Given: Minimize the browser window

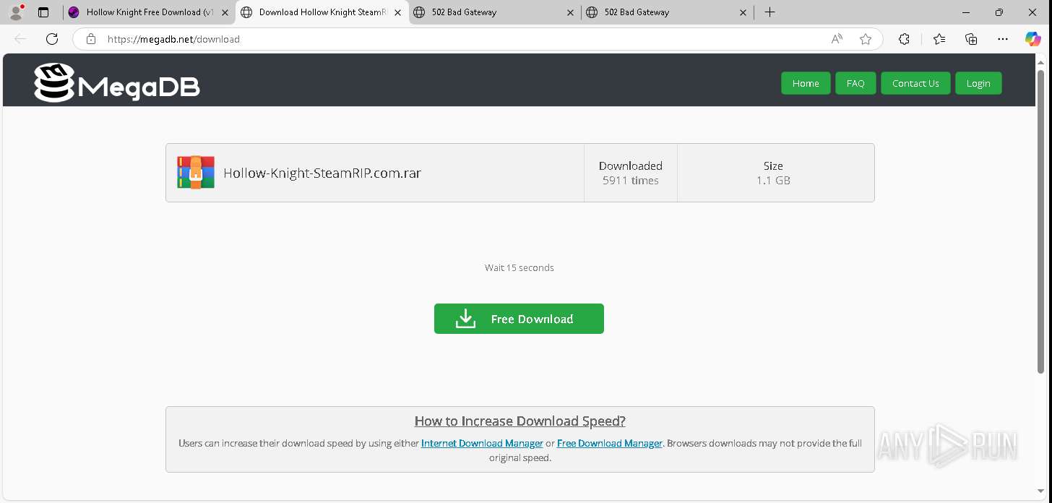Looking at the screenshot, I should 967,12.
